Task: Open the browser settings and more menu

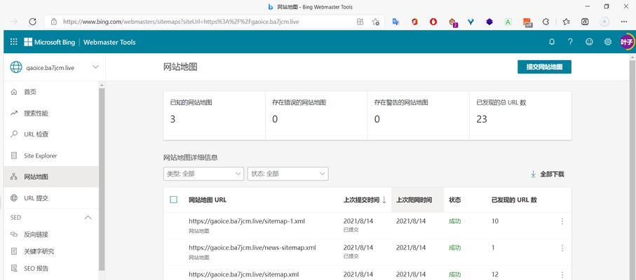Action: coord(624,22)
